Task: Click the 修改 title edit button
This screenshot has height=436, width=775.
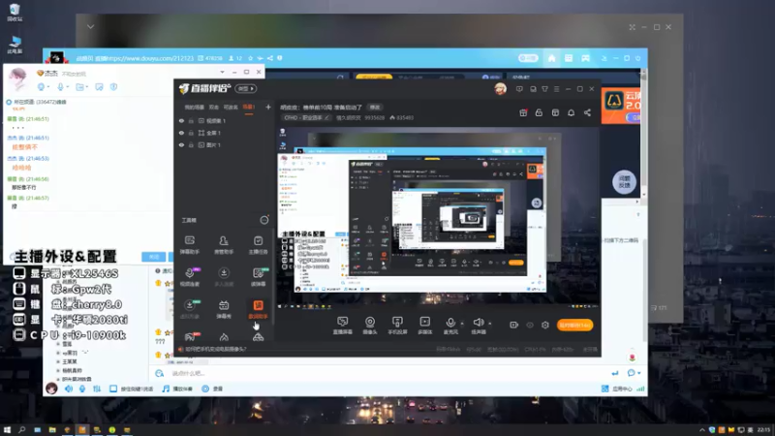Action: pos(375,108)
